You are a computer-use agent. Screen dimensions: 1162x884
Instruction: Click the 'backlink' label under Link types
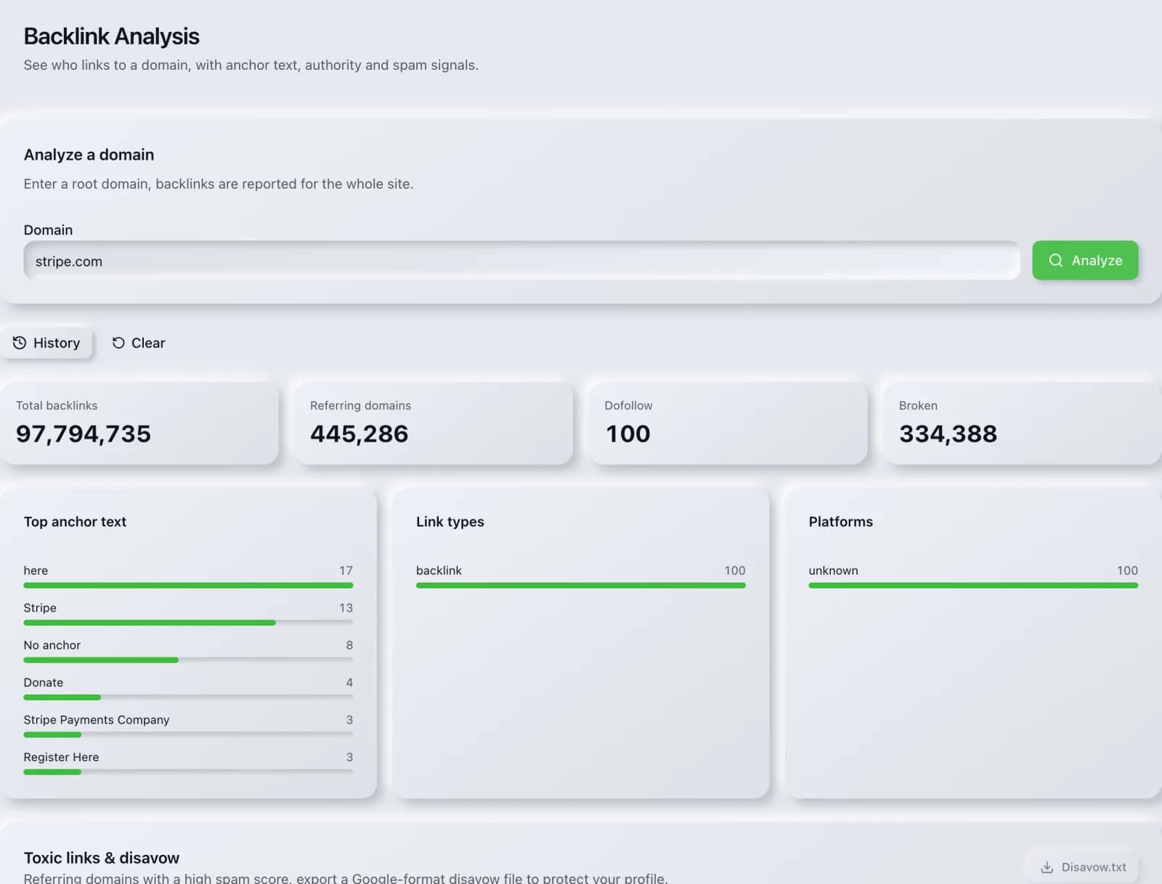439,570
